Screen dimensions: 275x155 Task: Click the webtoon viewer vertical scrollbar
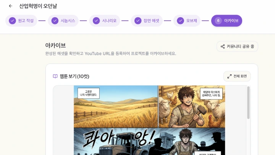(x=248, y=103)
